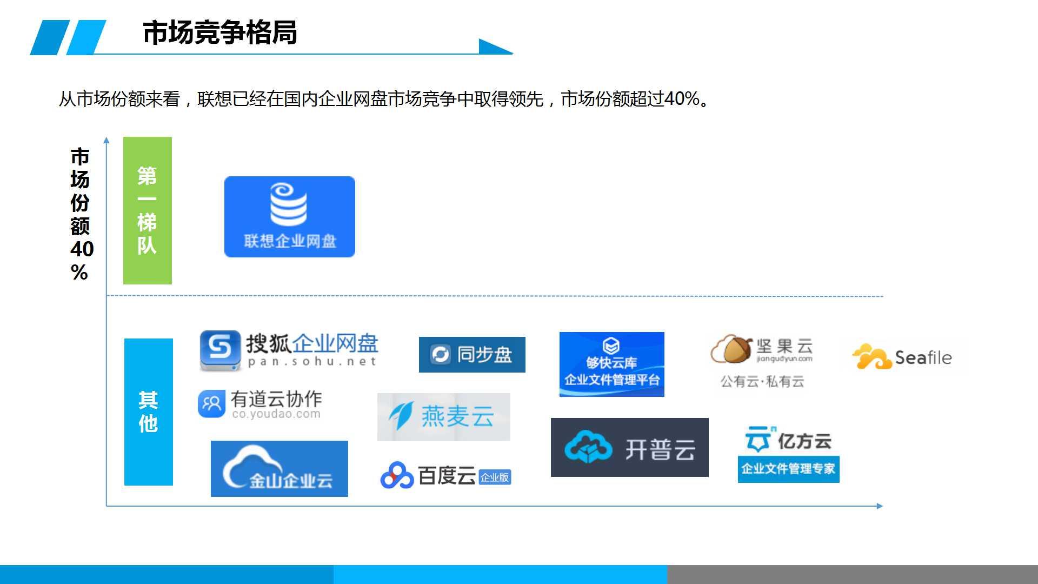Click the 同步盘 logo
1038x584 pixels.
(x=472, y=355)
